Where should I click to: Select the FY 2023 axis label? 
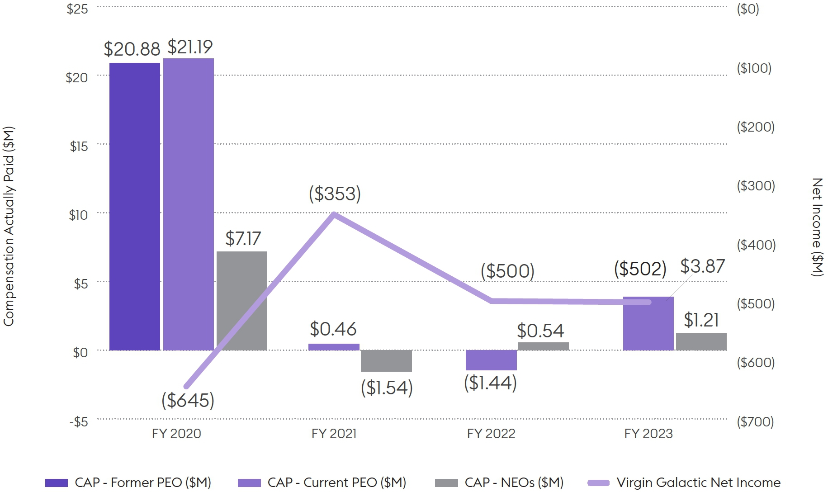[648, 434]
